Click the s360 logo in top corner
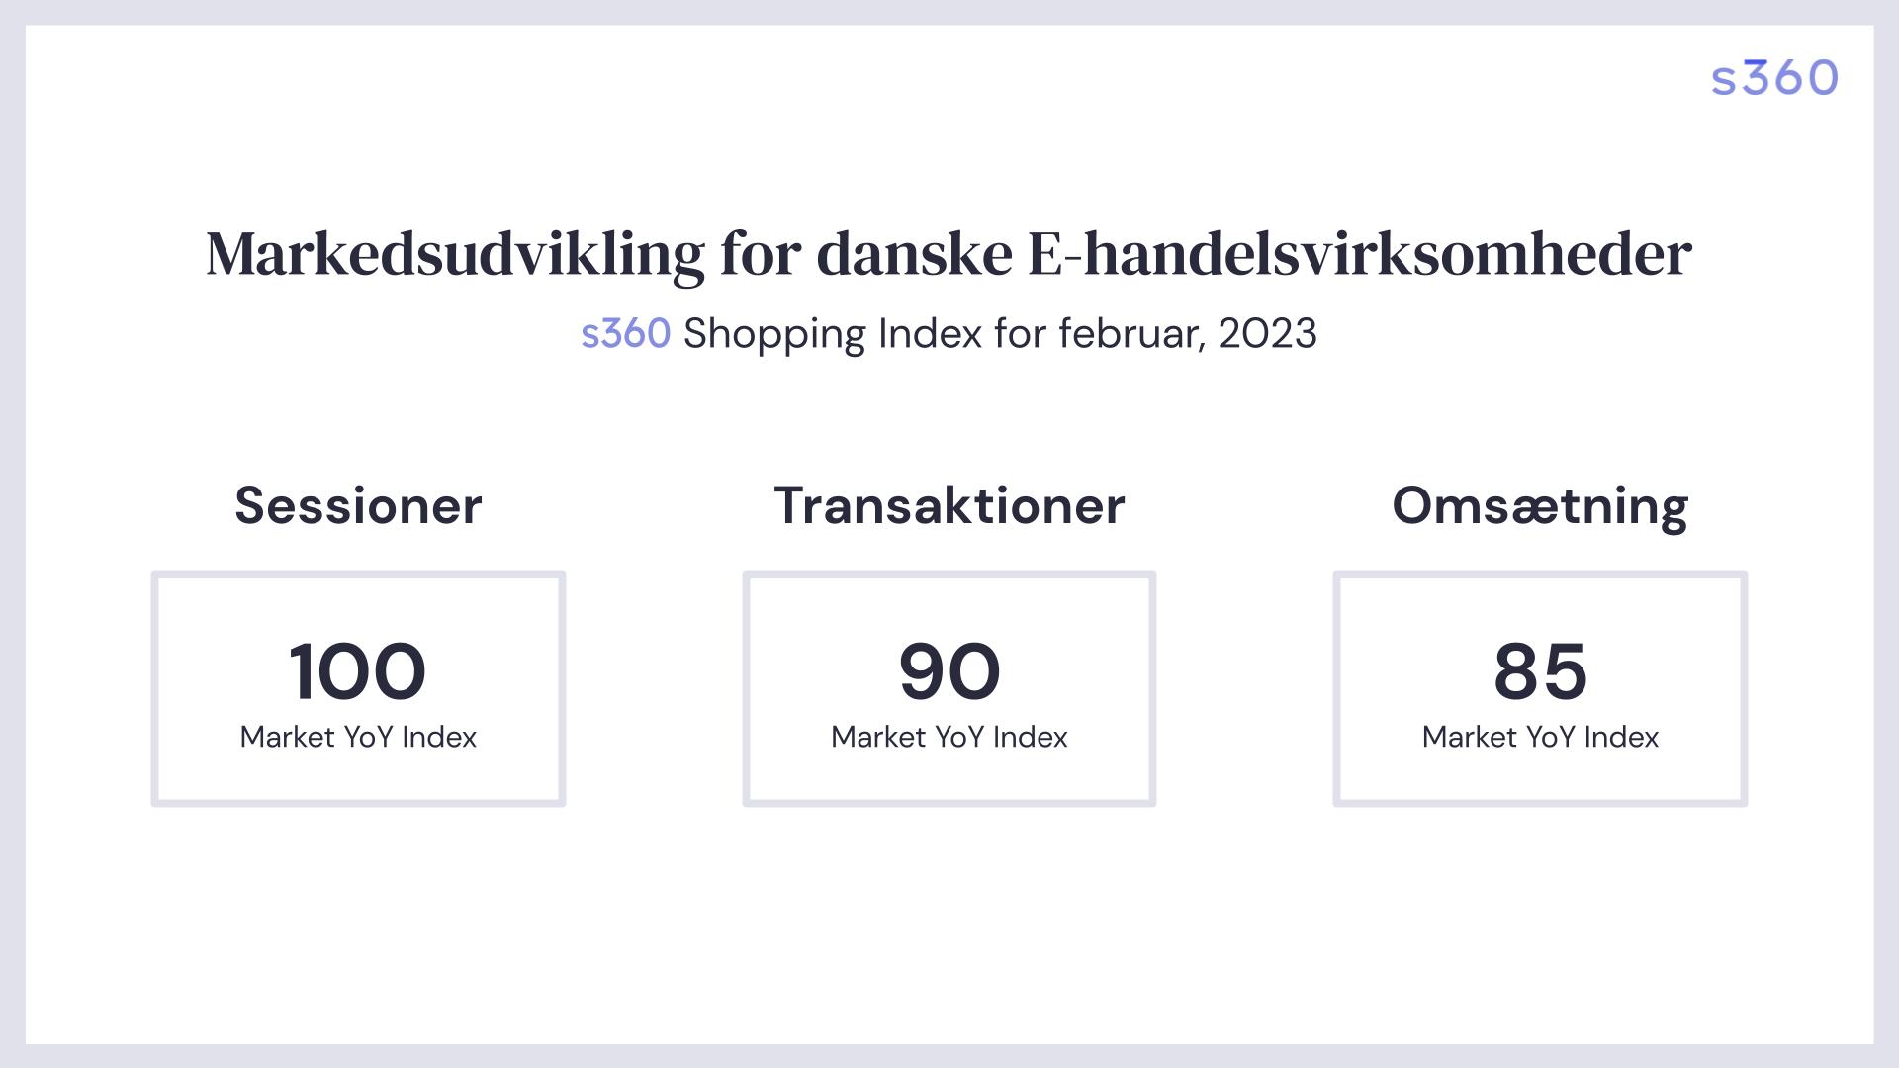Image resolution: width=1899 pixels, height=1068 pixels. tap(1774, 78)
